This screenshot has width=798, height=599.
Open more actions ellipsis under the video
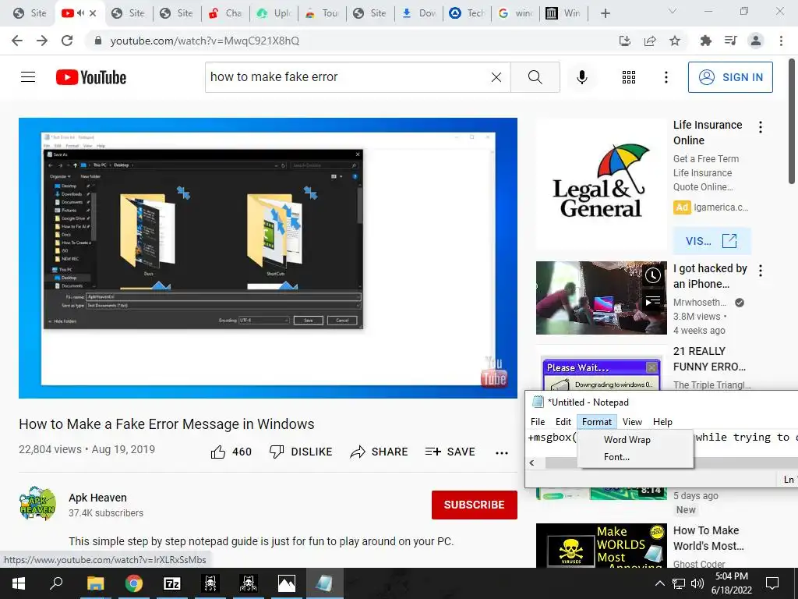tap(502, 452)
